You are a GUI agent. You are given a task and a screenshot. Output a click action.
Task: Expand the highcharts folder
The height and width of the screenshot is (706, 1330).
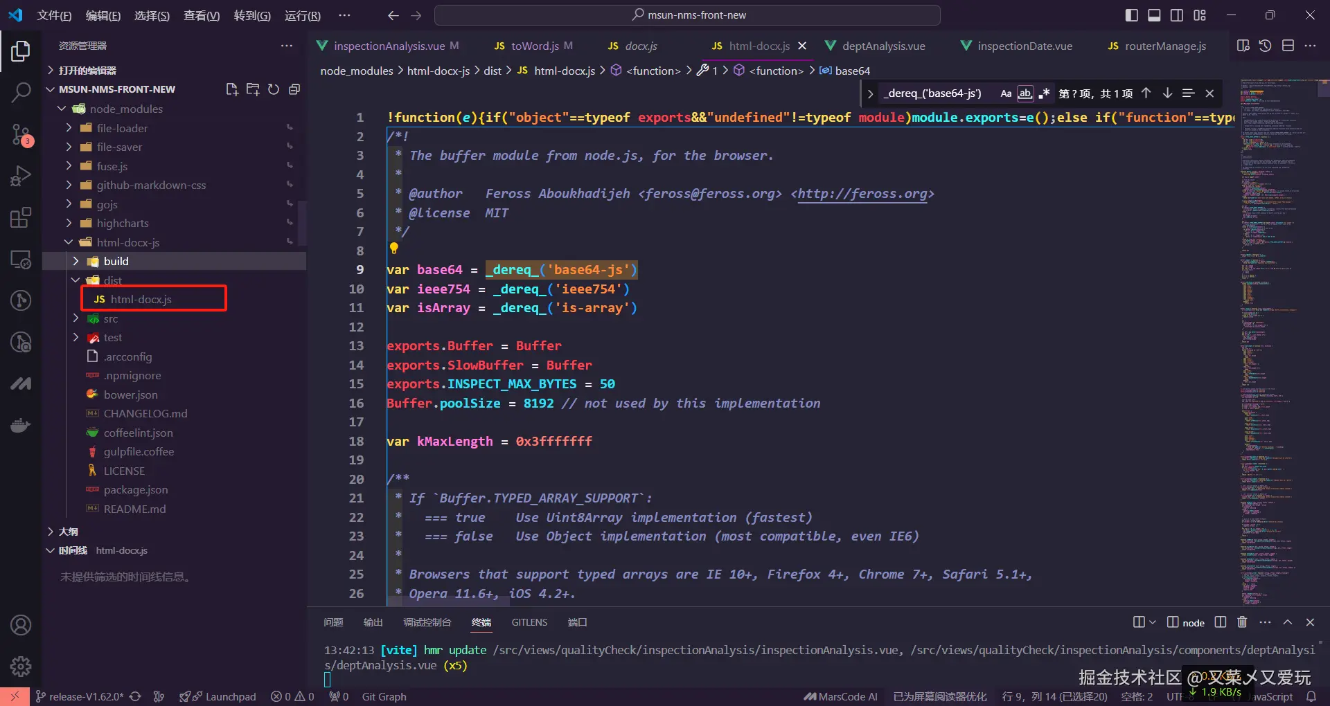click(69, 223)
